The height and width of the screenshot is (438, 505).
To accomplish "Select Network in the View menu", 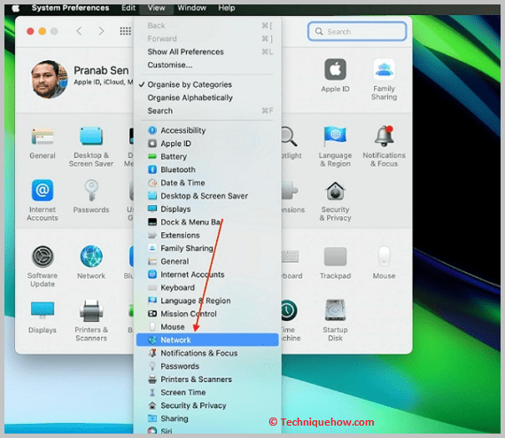I will tap(207, 340).
